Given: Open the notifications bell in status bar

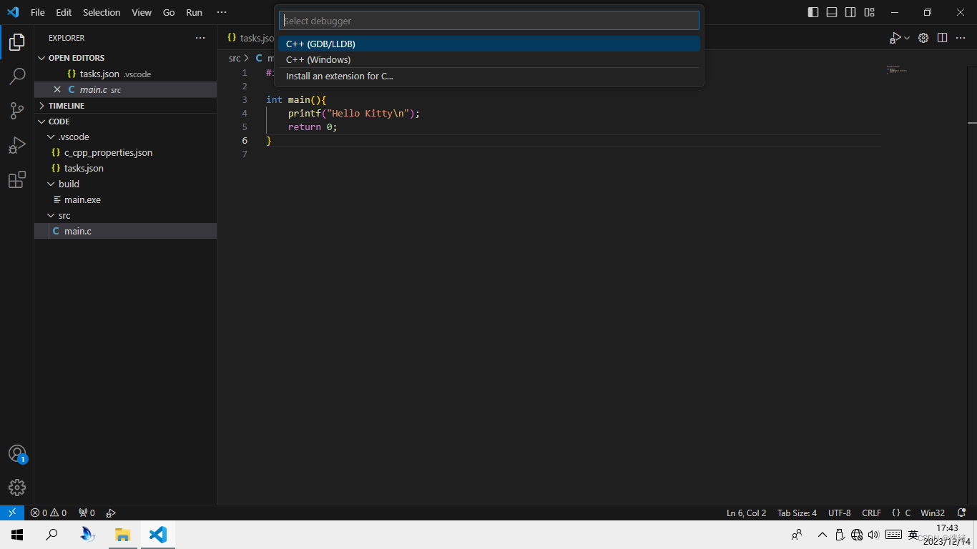Looking at the screenshot, I should pyautogui.click(x=961, y=513).
